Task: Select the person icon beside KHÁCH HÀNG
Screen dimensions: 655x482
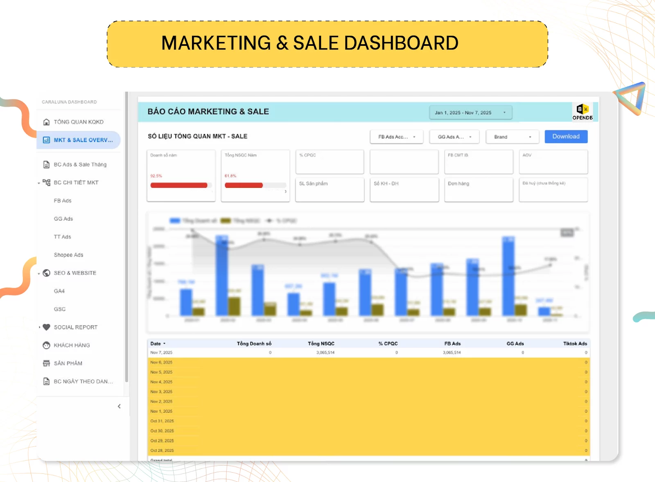Action: [x=46, y=345]
